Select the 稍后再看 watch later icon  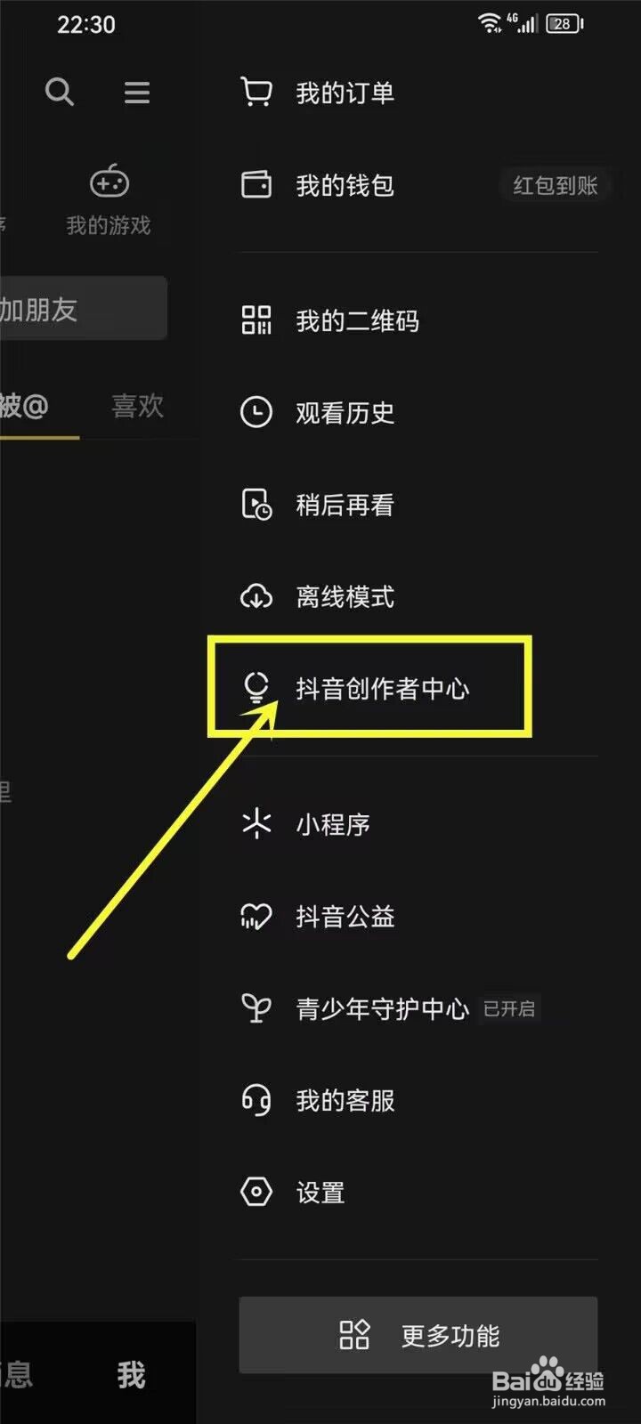pyautogui.click(x=256, y=505)
